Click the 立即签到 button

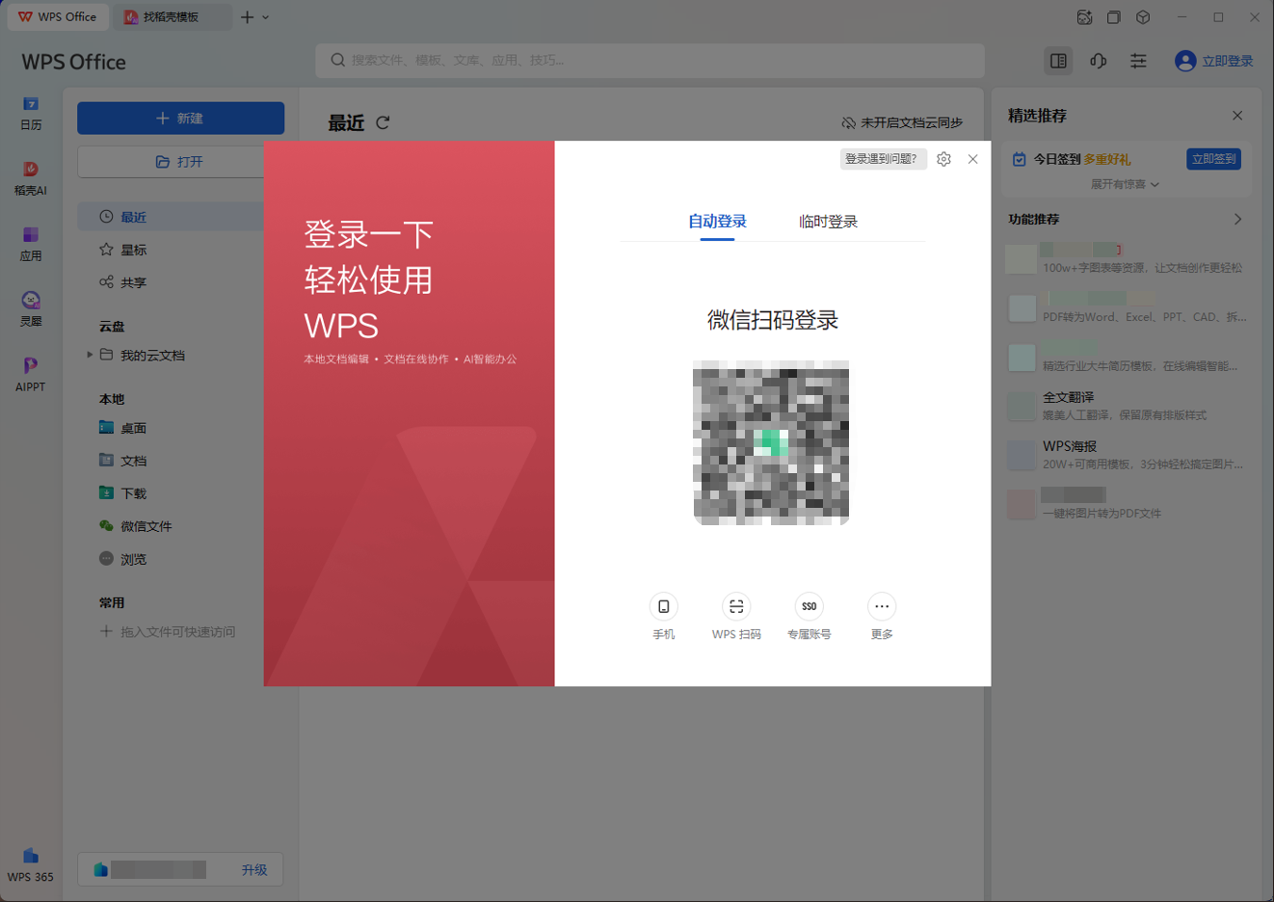(1213, 159)
